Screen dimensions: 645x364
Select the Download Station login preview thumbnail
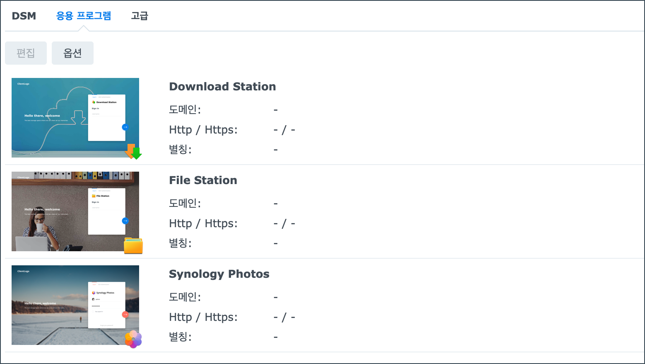pos(75,118)
